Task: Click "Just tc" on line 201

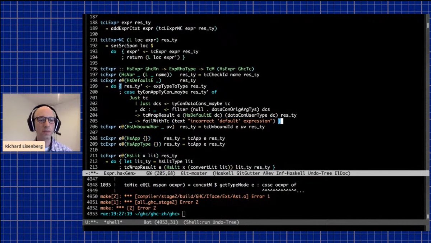Action: click(139, 98)
